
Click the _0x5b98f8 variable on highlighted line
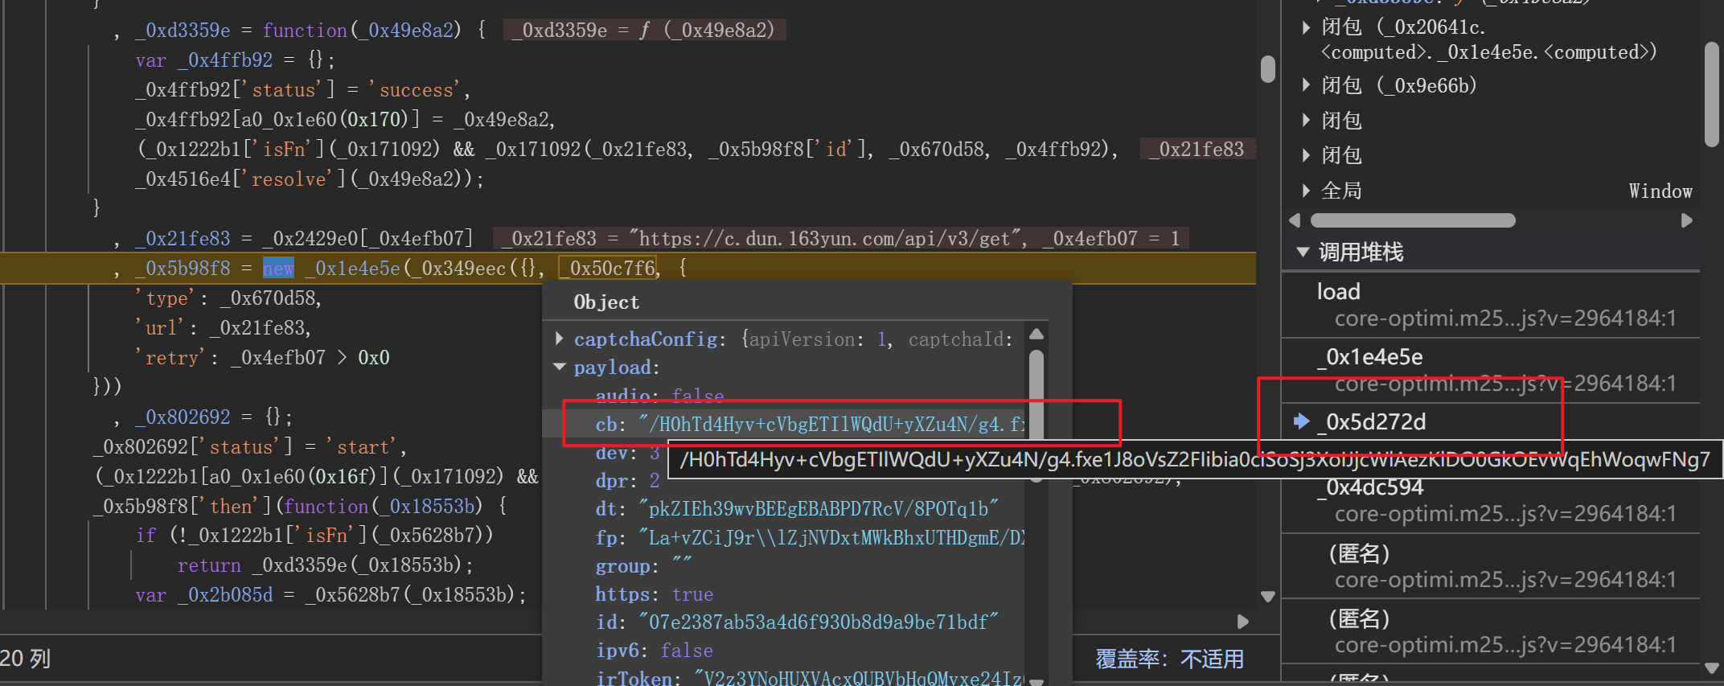[x=183, y=269]
